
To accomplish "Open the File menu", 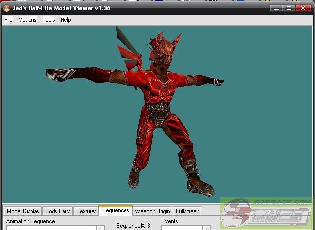I will [x=8, y=20].
